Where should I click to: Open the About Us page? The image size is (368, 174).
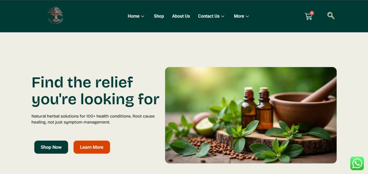click(181, 16)
